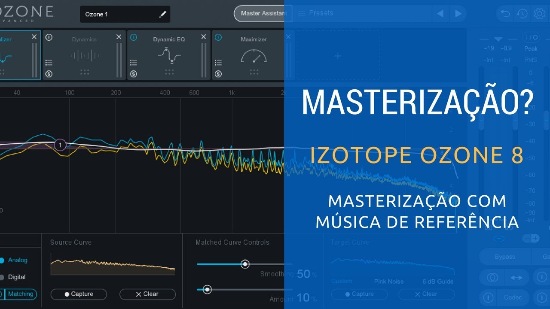The width and height of the screenshot is (550, 309).
Task: Open the Dynamic EQ preset list icon
Action: tap(134, 63)
